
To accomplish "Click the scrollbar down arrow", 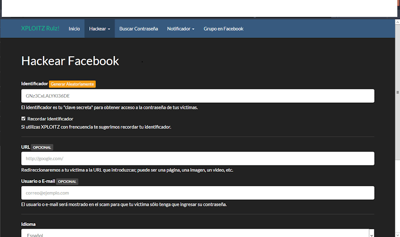I will point(397,235).
